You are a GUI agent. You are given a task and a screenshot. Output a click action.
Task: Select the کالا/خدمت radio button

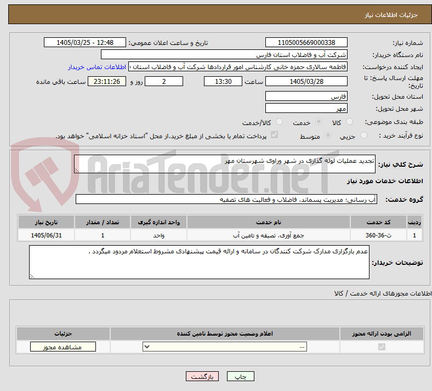point(279,122)
